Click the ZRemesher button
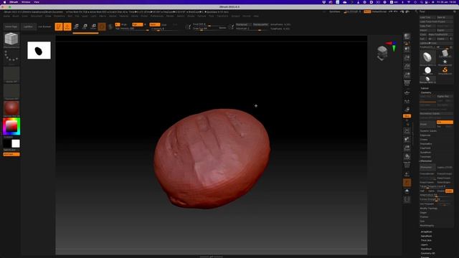 427,167
